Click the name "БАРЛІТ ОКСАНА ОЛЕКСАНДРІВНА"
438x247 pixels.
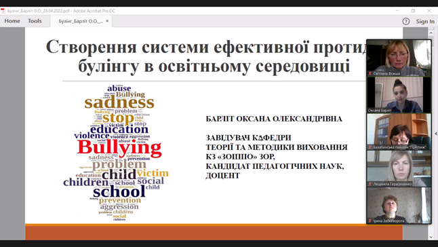click(x=274, y=119)
